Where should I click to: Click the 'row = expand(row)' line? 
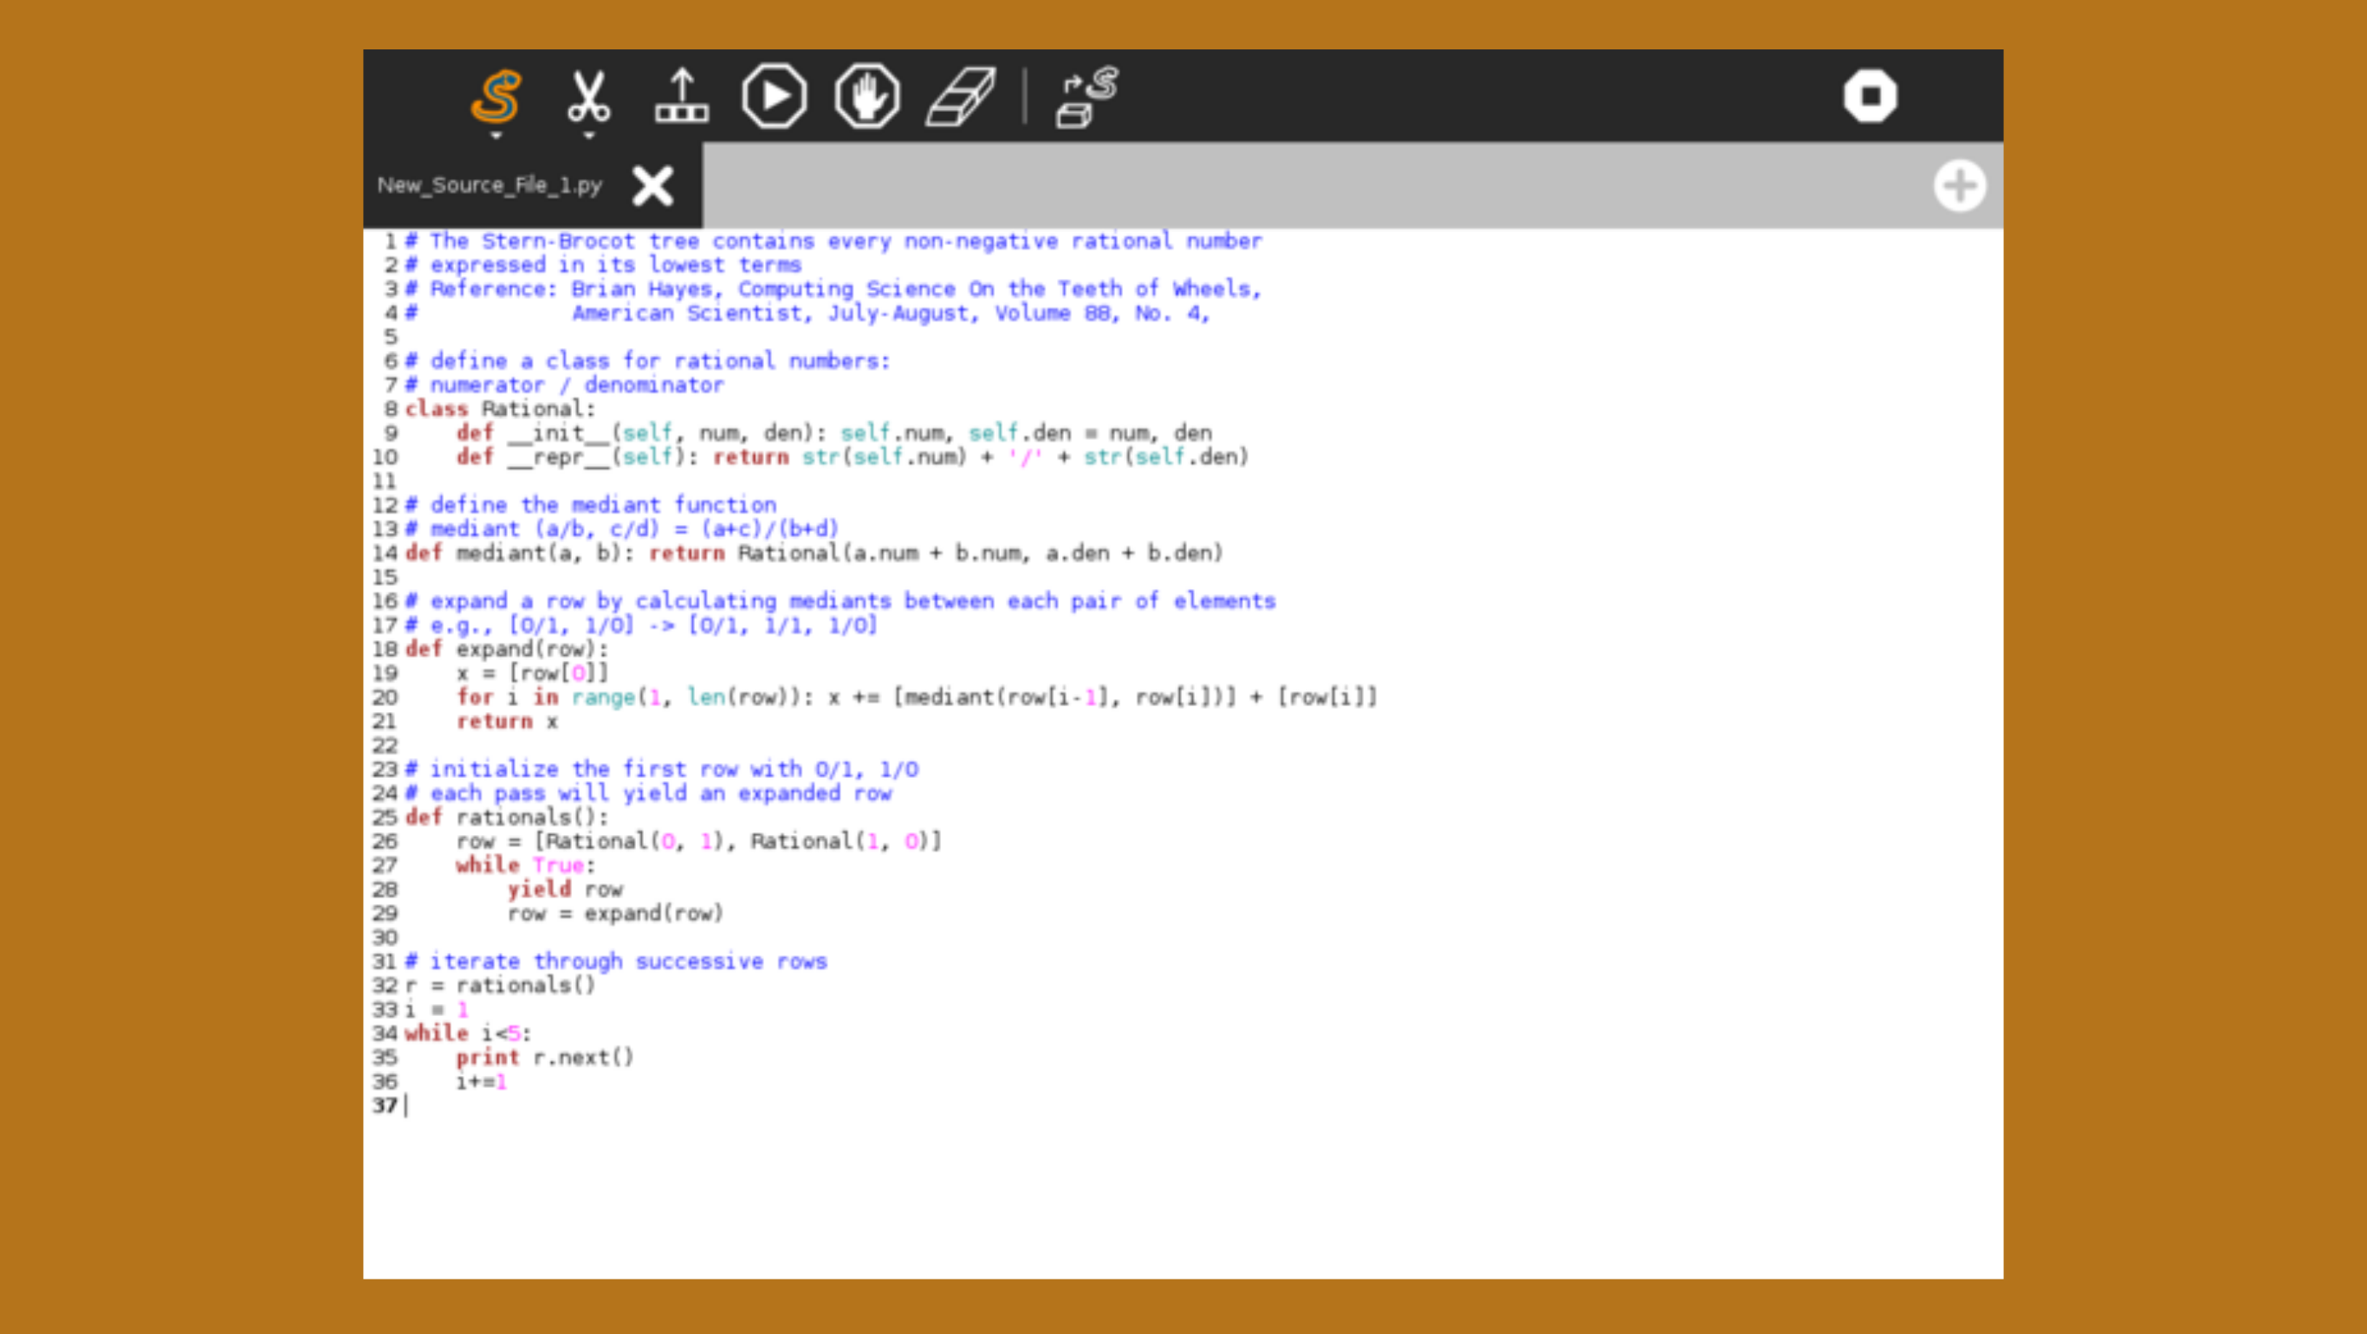tap(616, 913)
